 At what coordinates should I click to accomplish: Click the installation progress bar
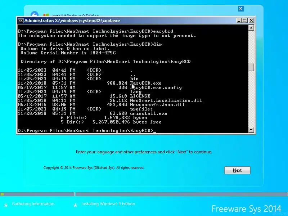(144, 194)
